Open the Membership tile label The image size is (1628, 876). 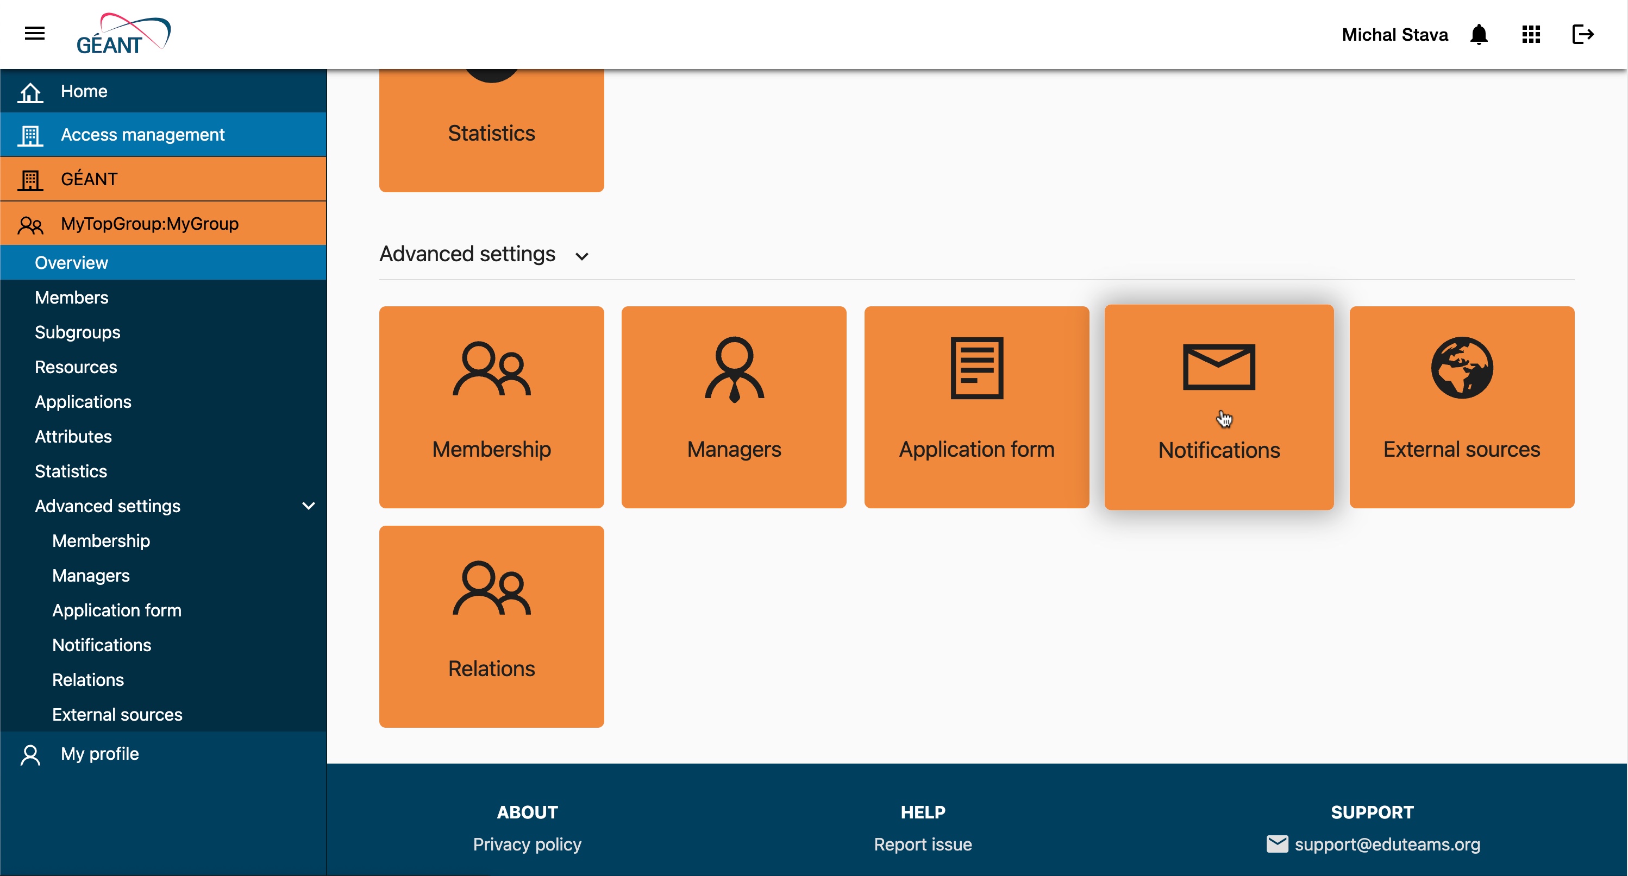point(492,449)
